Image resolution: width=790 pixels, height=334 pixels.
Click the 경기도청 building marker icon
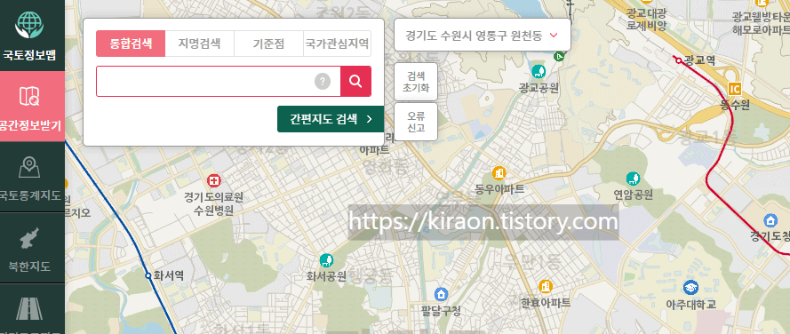point(770,220)
